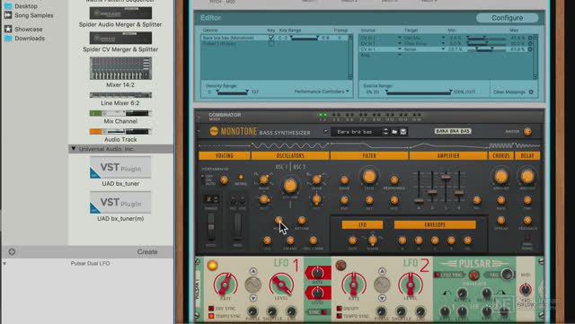Select the Filter section header

369,156
